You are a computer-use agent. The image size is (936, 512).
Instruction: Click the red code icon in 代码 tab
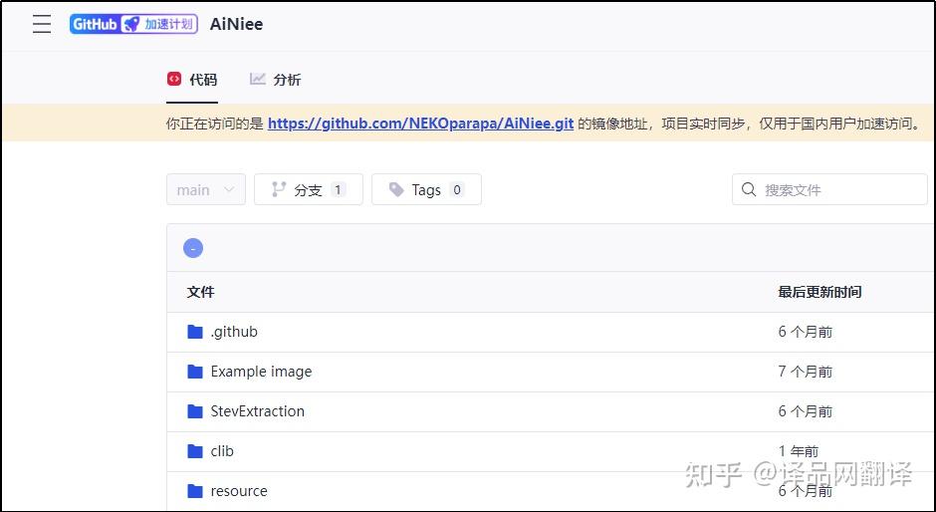pyautogui.click(x=173, y=79)
